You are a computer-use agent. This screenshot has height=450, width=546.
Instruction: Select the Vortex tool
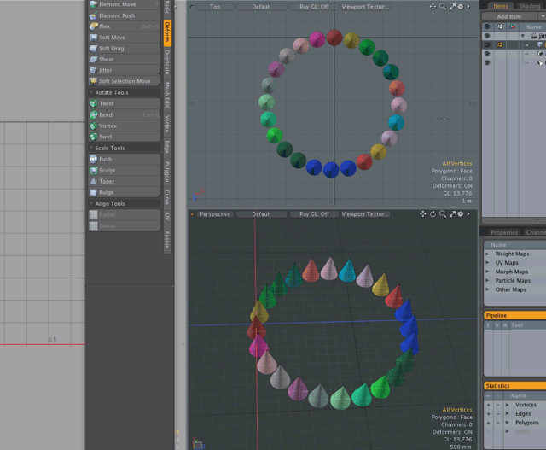pyautogui.click(x=107, y=126)
